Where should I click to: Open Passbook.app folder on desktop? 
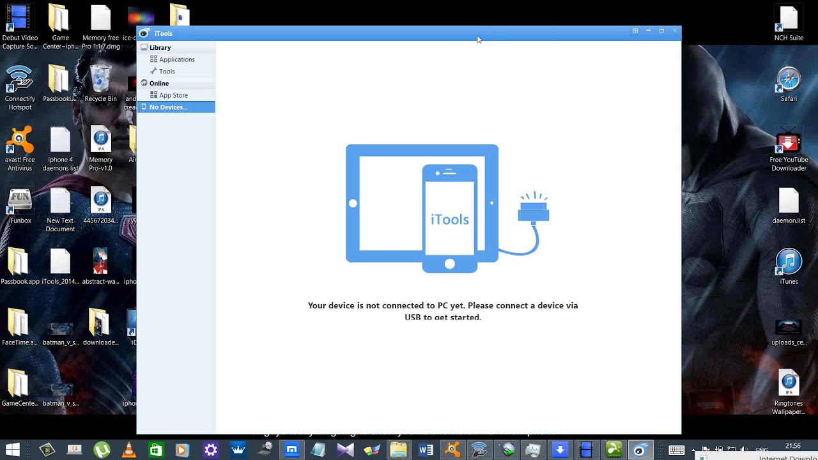[x=20, y=266]
